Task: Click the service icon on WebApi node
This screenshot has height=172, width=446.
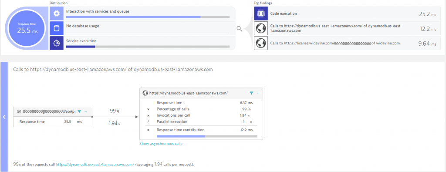Action: point(19,112)
